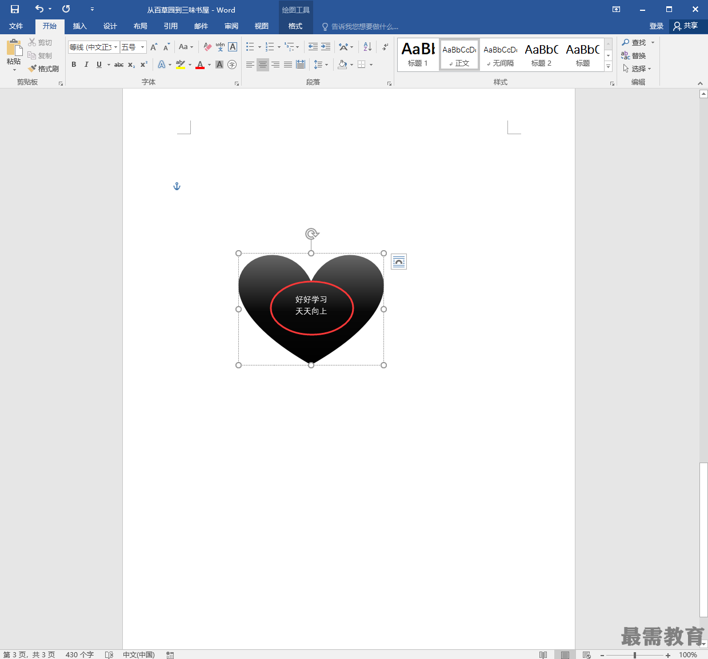Viewport: 708px width, 659px height.
Task: Switch to the Layout (布局) tab
Action: pyautogui.click(x=141, y=26)
